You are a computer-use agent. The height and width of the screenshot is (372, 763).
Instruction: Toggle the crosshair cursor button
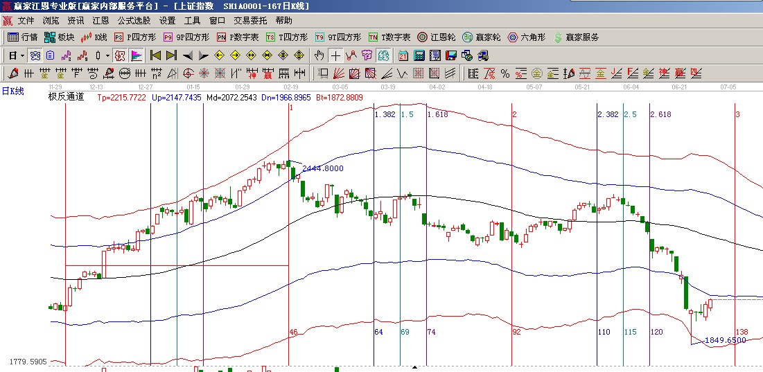(335, 55)
